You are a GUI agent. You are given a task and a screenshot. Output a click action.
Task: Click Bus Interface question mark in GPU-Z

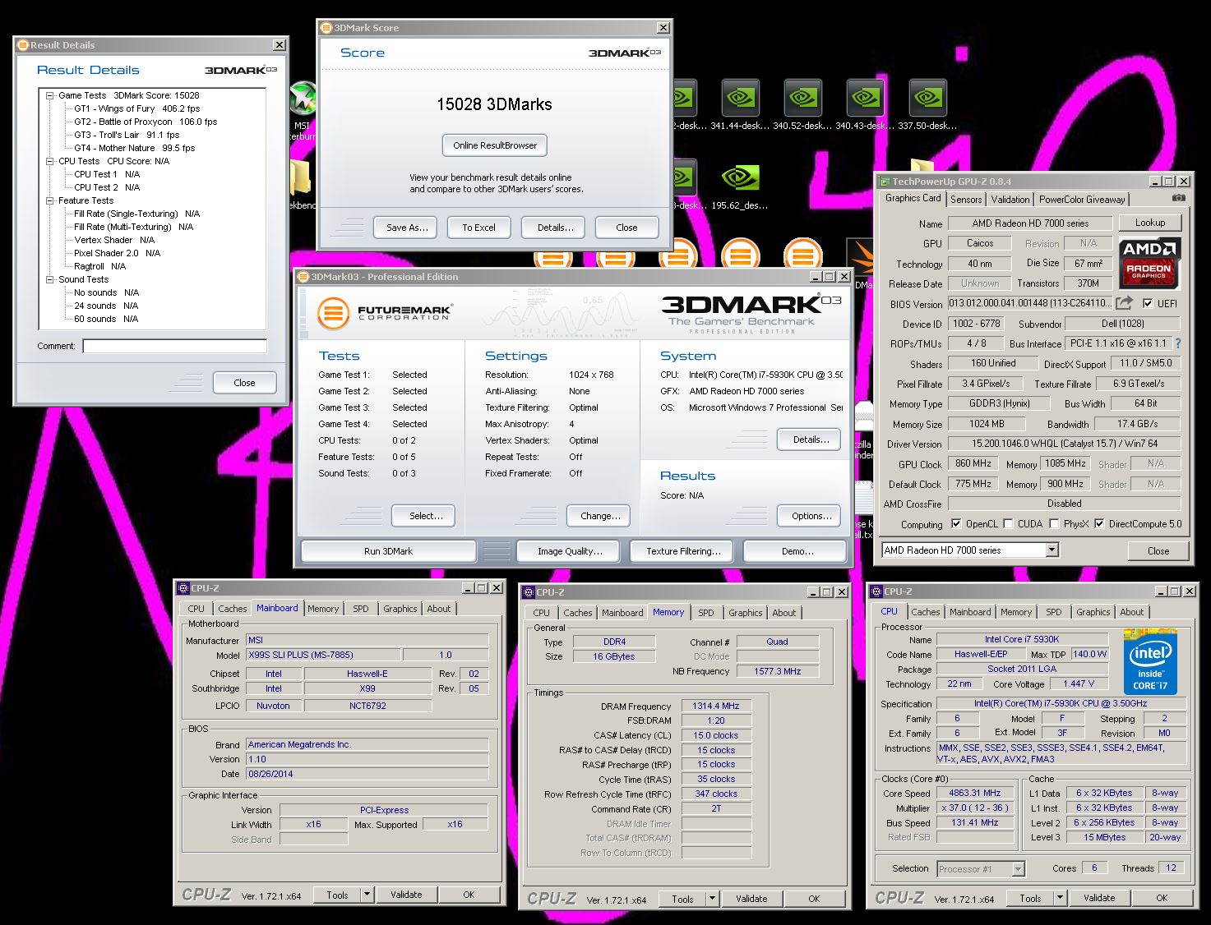[1178, 343]
